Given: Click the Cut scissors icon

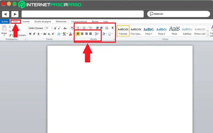Looking at the screenshot, I should pos(10,26).
